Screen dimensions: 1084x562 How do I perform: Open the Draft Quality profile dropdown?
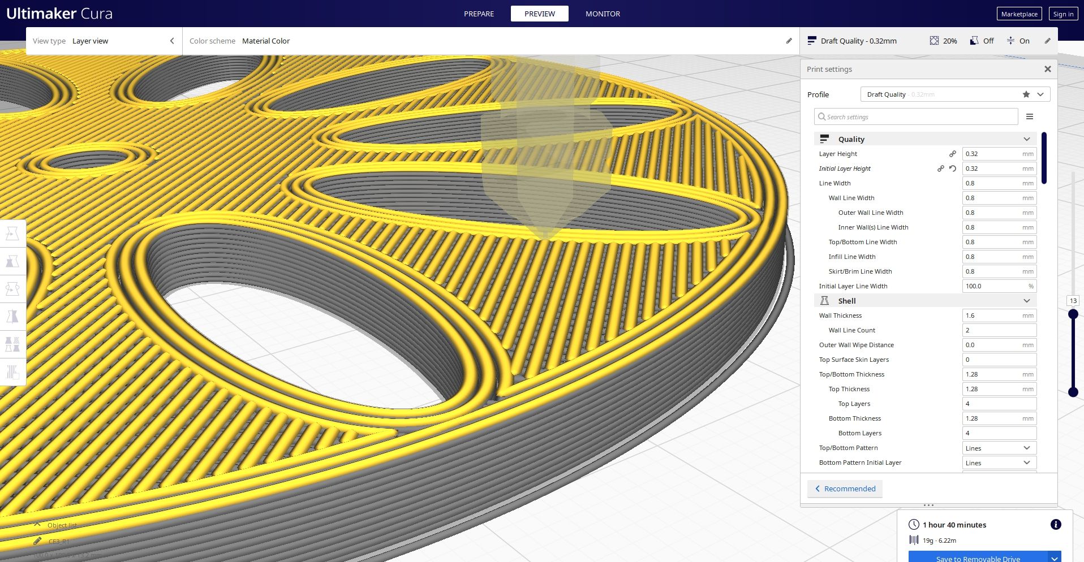point(955,94)
